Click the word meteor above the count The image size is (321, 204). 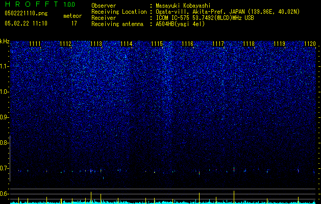(x=72, y=16)
